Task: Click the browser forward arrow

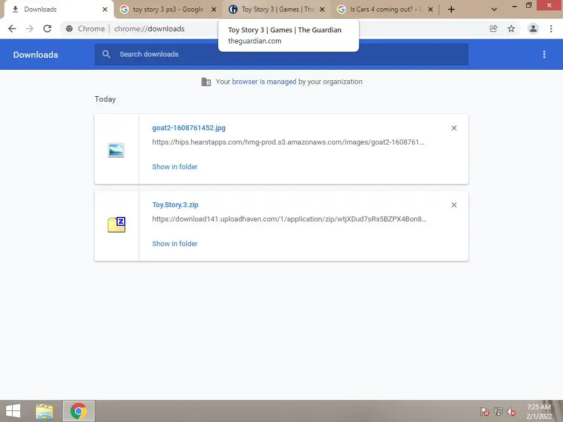Action: tap(30, 29)
